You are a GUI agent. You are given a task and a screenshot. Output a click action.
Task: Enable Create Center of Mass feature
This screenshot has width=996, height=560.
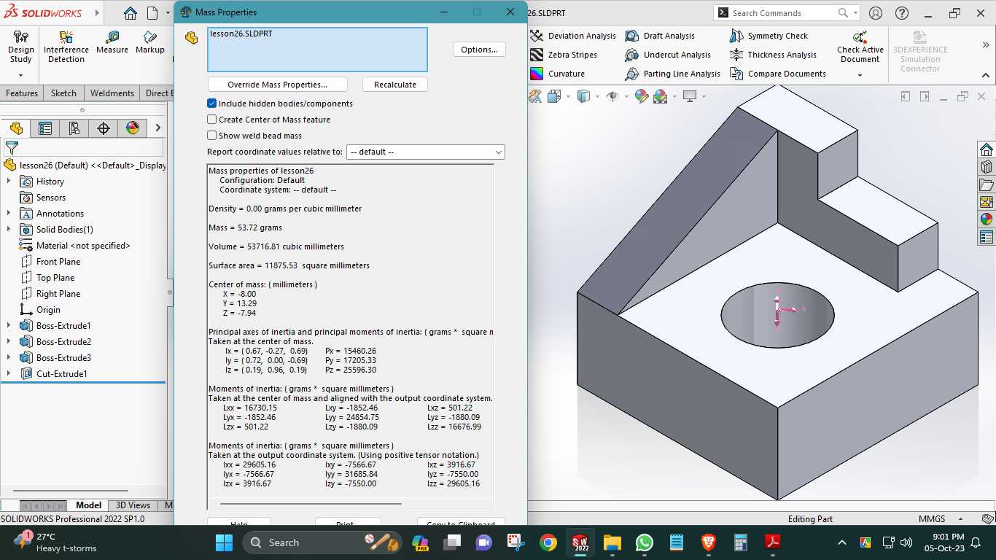pos(212,120)
